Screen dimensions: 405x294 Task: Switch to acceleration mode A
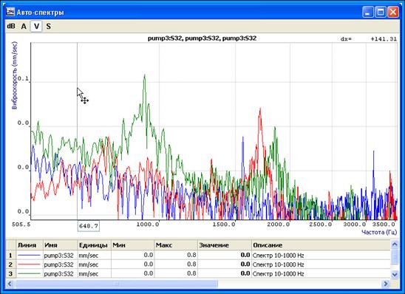click(x=24, y=26)
